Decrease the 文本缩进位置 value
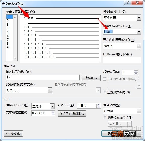Image resolution: width=145 pixels, height=141 pixels. (53, 114)
